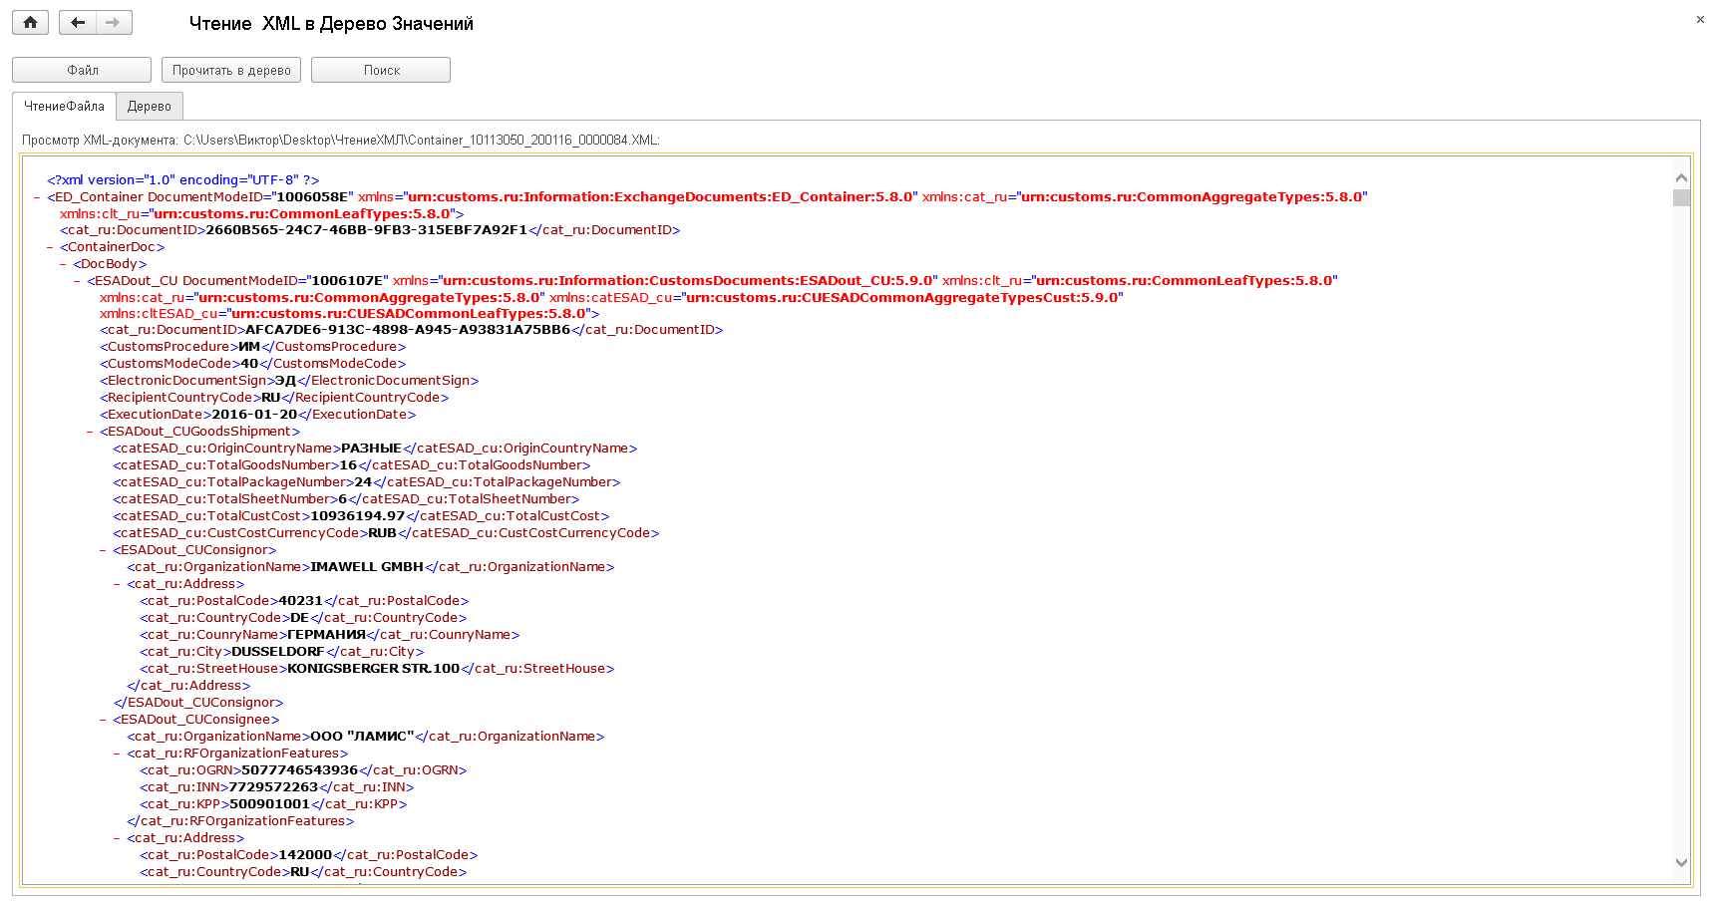This screenshot has width=1717, height=907.
Task: Click the CustomsModeCode value 40
Action: pyautogui.click(x=249, y=364)
